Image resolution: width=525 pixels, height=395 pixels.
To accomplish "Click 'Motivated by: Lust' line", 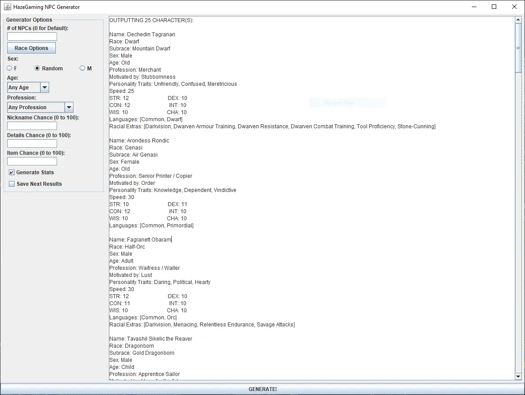I will click(131, 275).
